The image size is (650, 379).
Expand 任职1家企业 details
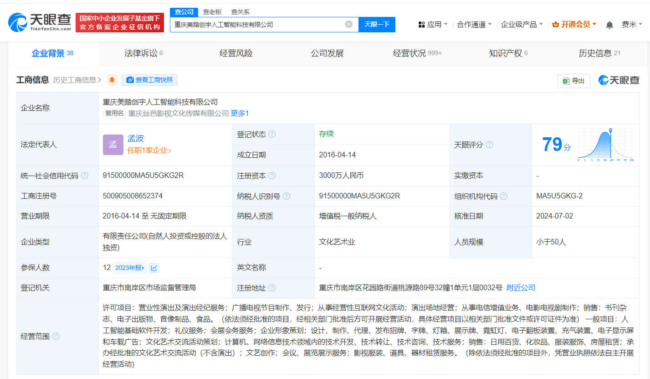click(149, 150)
